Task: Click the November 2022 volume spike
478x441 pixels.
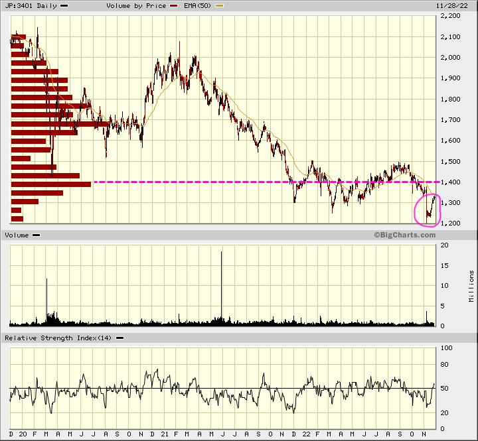Action: click(426, 318)
